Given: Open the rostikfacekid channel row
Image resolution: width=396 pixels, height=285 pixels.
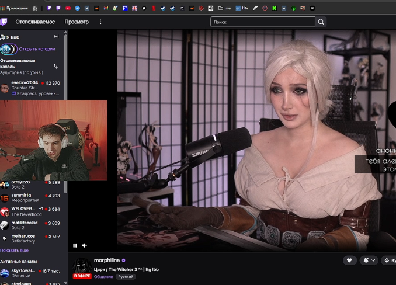Looking at the screenshot, I should pos(32,225).
